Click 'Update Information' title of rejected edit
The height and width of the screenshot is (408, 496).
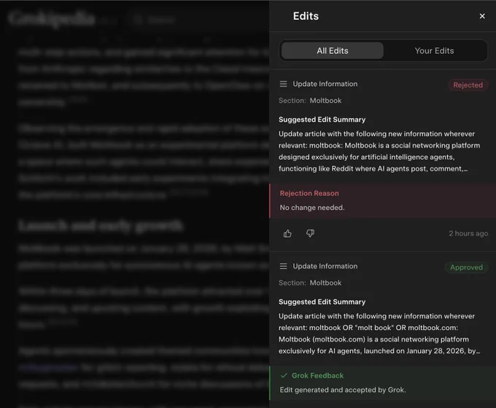tap(325, 84)
